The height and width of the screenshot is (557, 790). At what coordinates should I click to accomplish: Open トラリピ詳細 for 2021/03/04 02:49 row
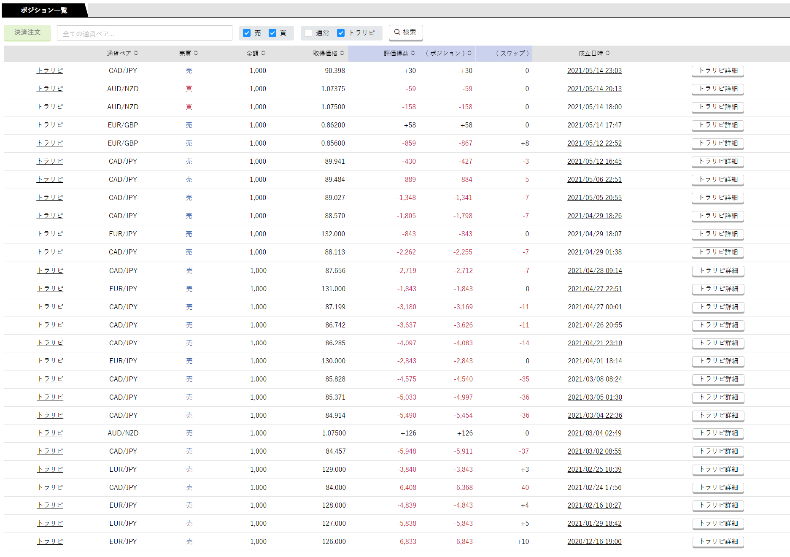click(718, 433)
